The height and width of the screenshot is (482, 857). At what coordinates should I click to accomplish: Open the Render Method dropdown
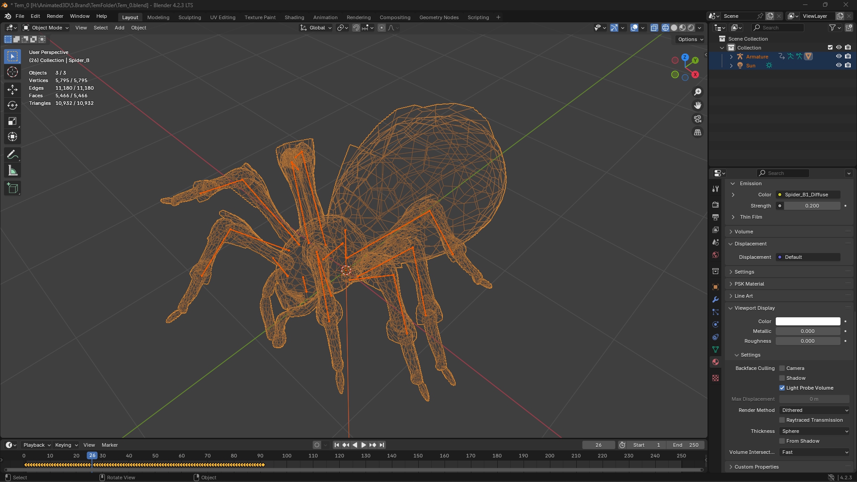point(814,410)
